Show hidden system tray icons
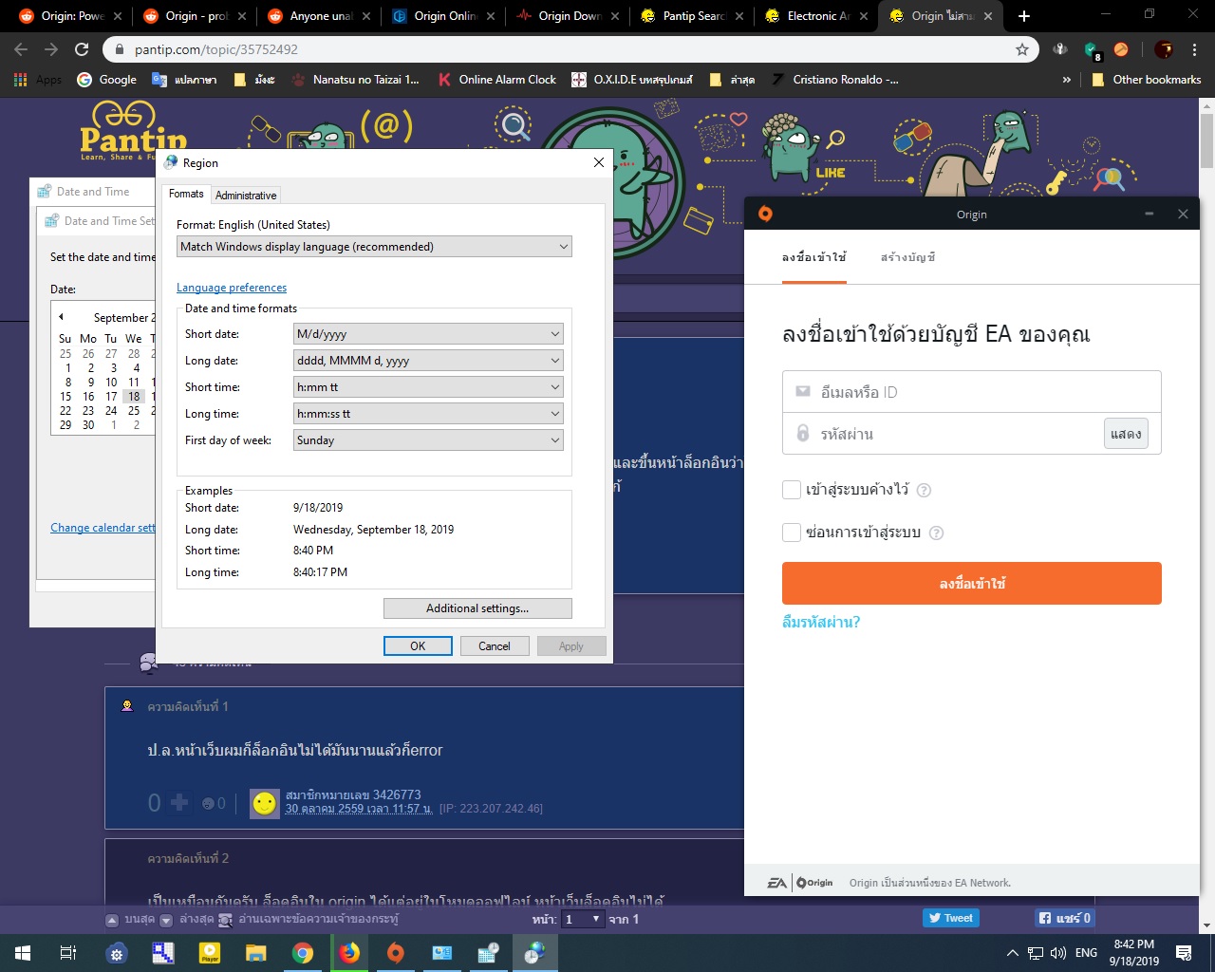 (1013, 953)
